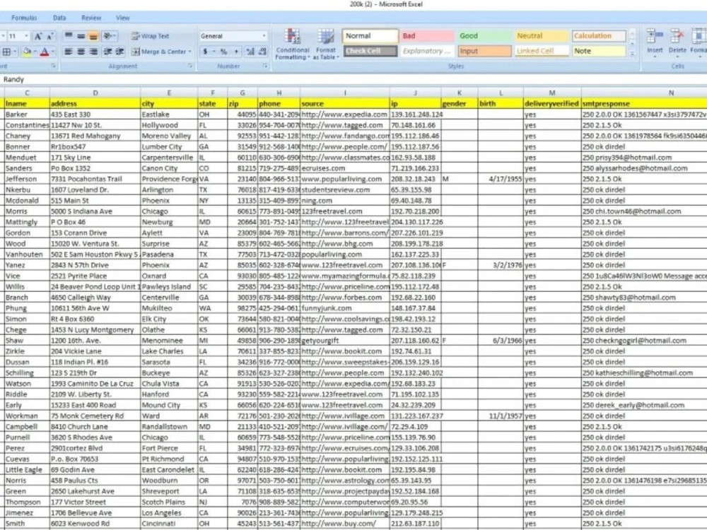
Task: Toggle bottom align (highlighted) icon
Action: [93, 36]
